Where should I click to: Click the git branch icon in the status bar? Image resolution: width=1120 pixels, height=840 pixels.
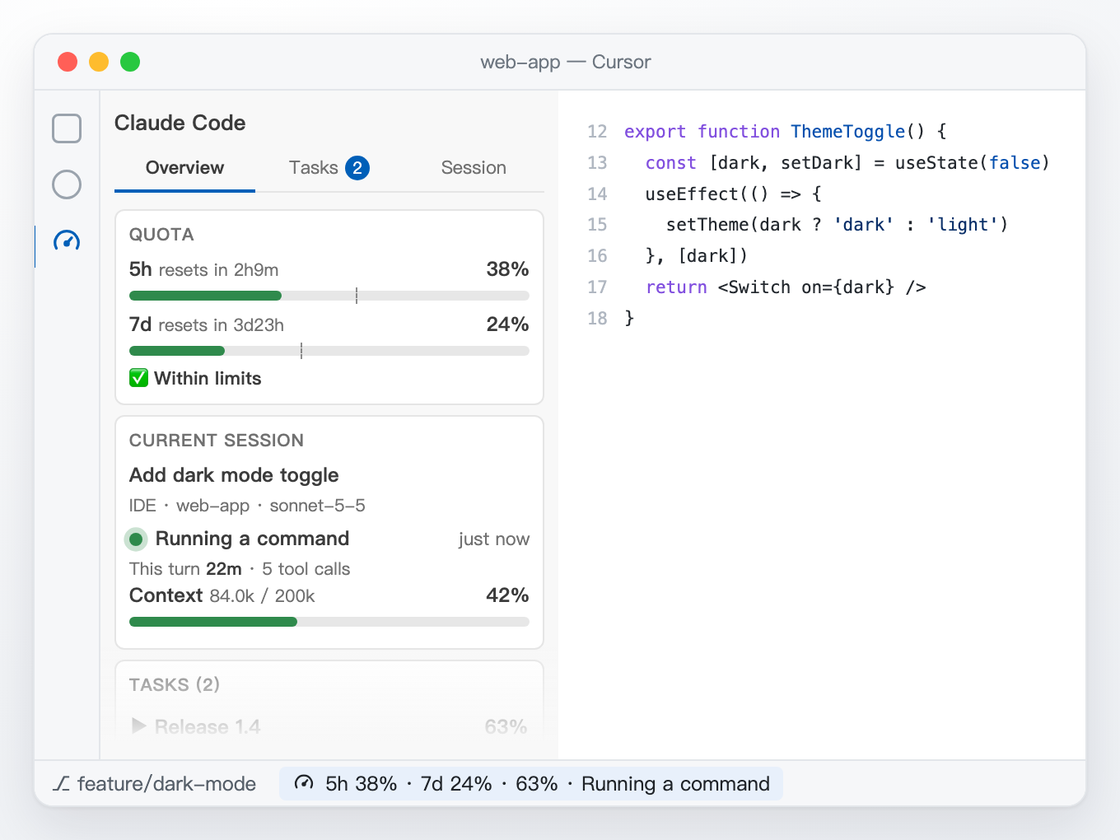(x=61, y=783)
